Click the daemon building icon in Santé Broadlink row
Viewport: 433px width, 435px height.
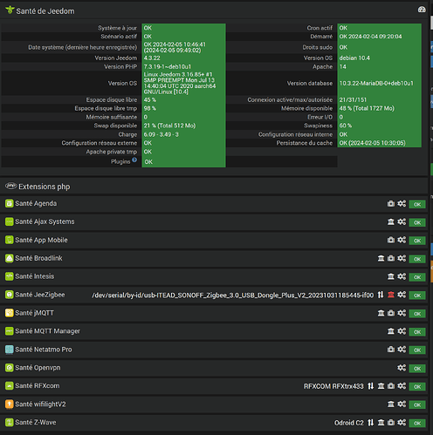[x=381, y=258]
